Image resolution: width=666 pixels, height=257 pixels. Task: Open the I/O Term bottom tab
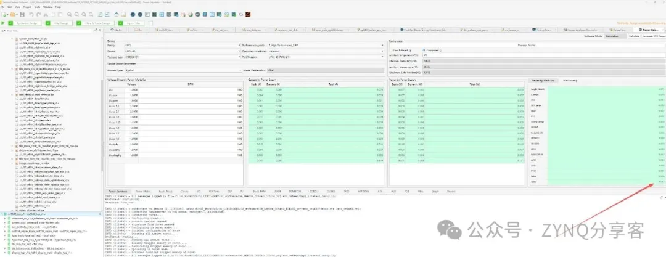click(213, 192)
